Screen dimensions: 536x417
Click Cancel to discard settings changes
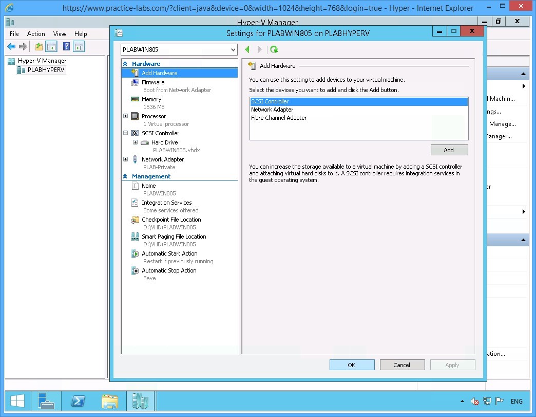pos(402,365)
